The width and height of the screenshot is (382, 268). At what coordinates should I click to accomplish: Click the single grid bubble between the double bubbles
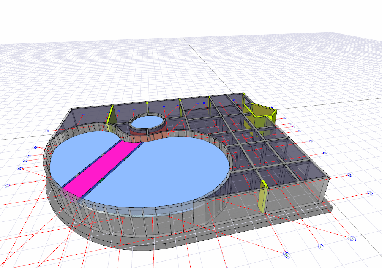click(x=321, y=247)
